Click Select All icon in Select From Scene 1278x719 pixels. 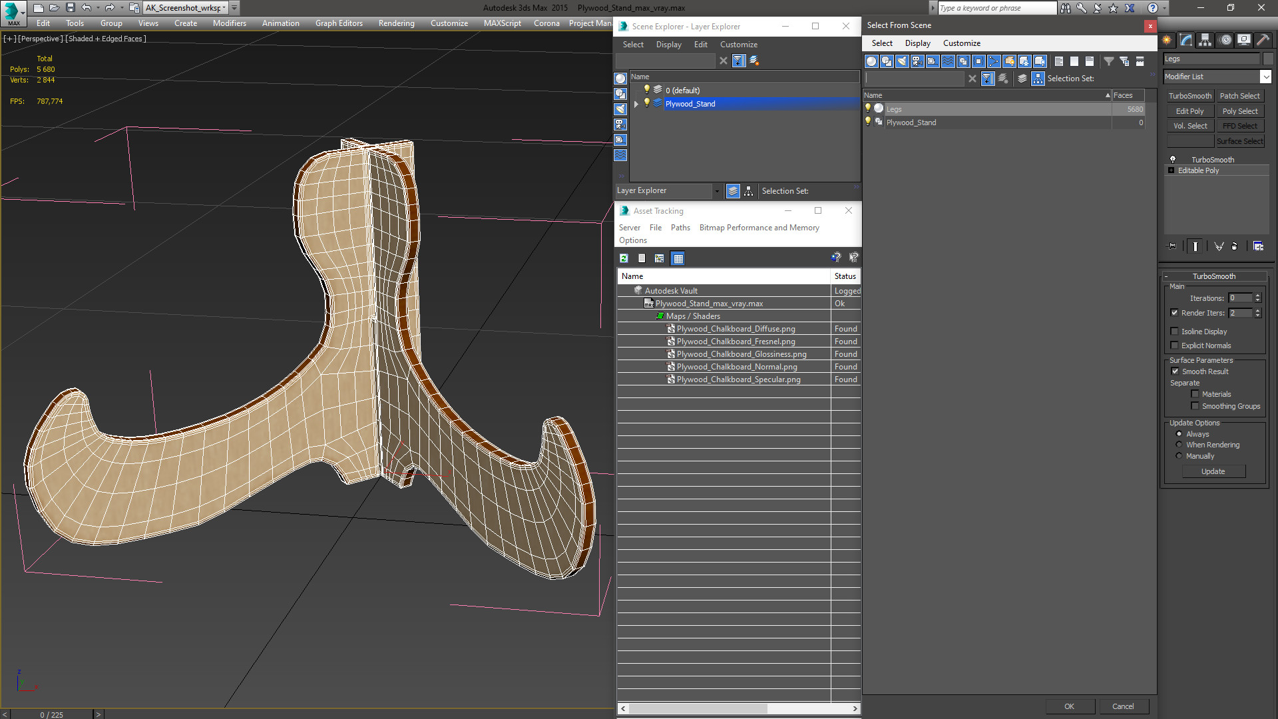1059,61
